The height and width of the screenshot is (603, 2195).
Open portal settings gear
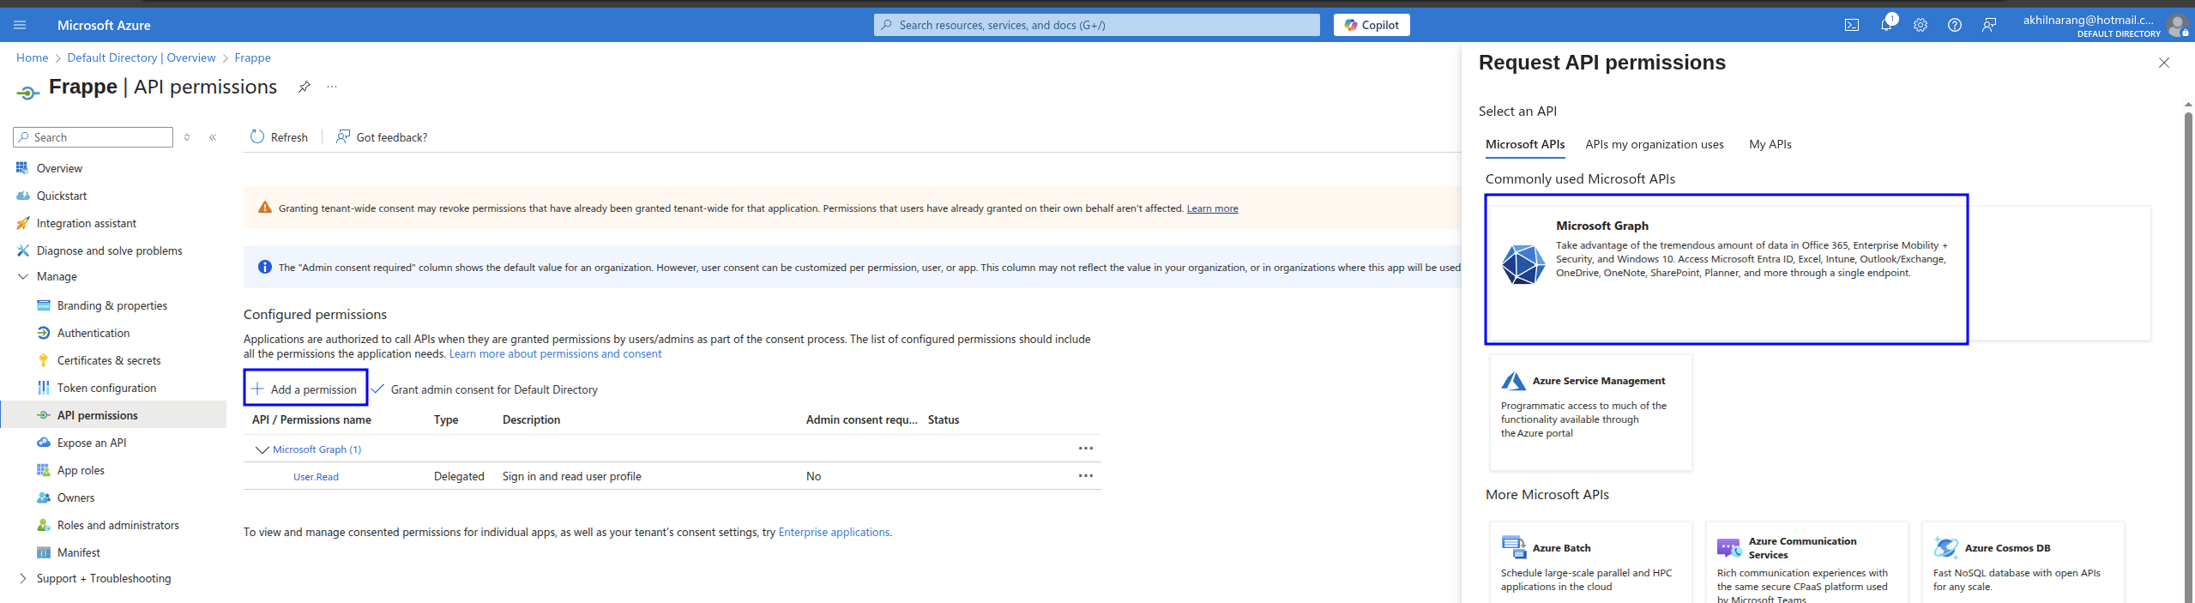click(1921, 25)
